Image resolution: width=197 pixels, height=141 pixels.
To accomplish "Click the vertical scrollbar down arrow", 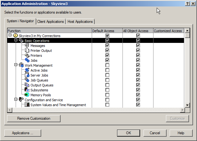I will tap(187, 105).
